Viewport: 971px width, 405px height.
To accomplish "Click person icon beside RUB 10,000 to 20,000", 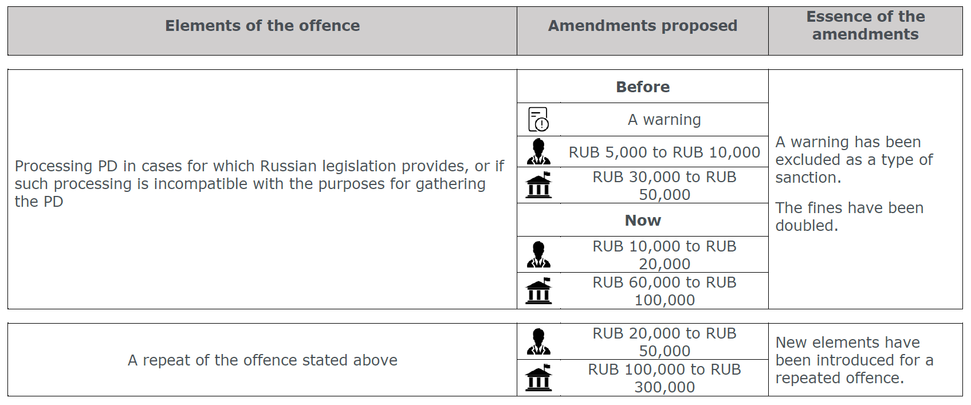I will 538,254.
